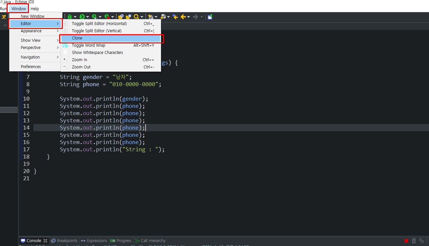Screen dimensions: 429x246
Task: Open the Window menu
Action: (x=18, y=9)
